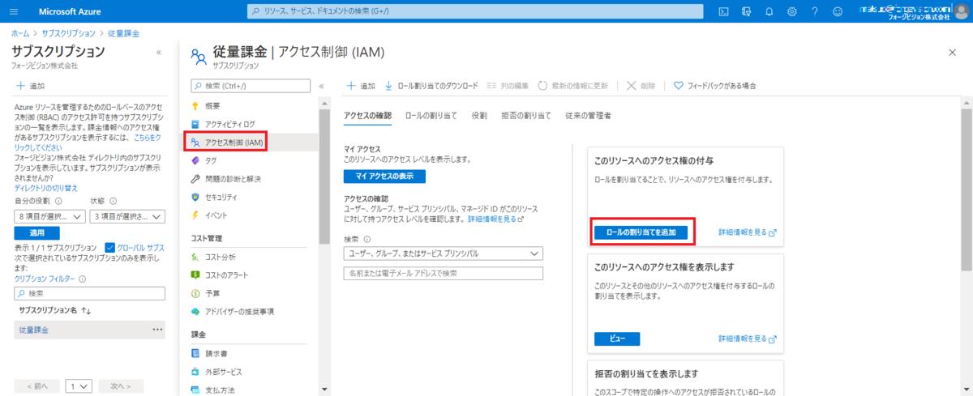Open the page number dropdown

pos(79,386)
